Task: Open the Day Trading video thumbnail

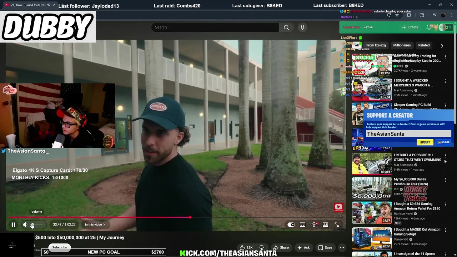Action: (372, 65)
